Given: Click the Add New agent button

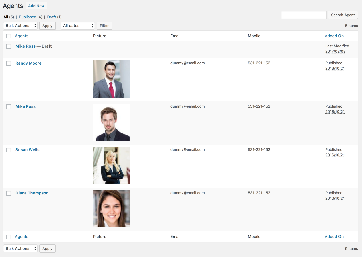Looking at the screenshot, I should [x=36, y=6].
